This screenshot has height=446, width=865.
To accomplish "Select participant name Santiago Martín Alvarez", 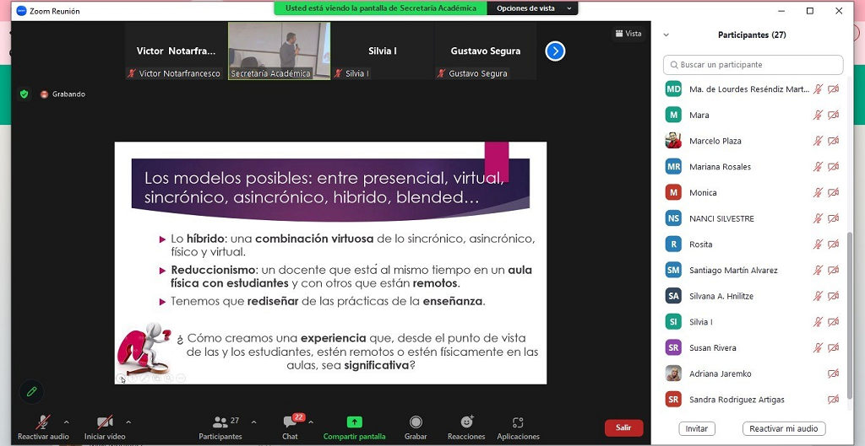I will tap(733, 271).
